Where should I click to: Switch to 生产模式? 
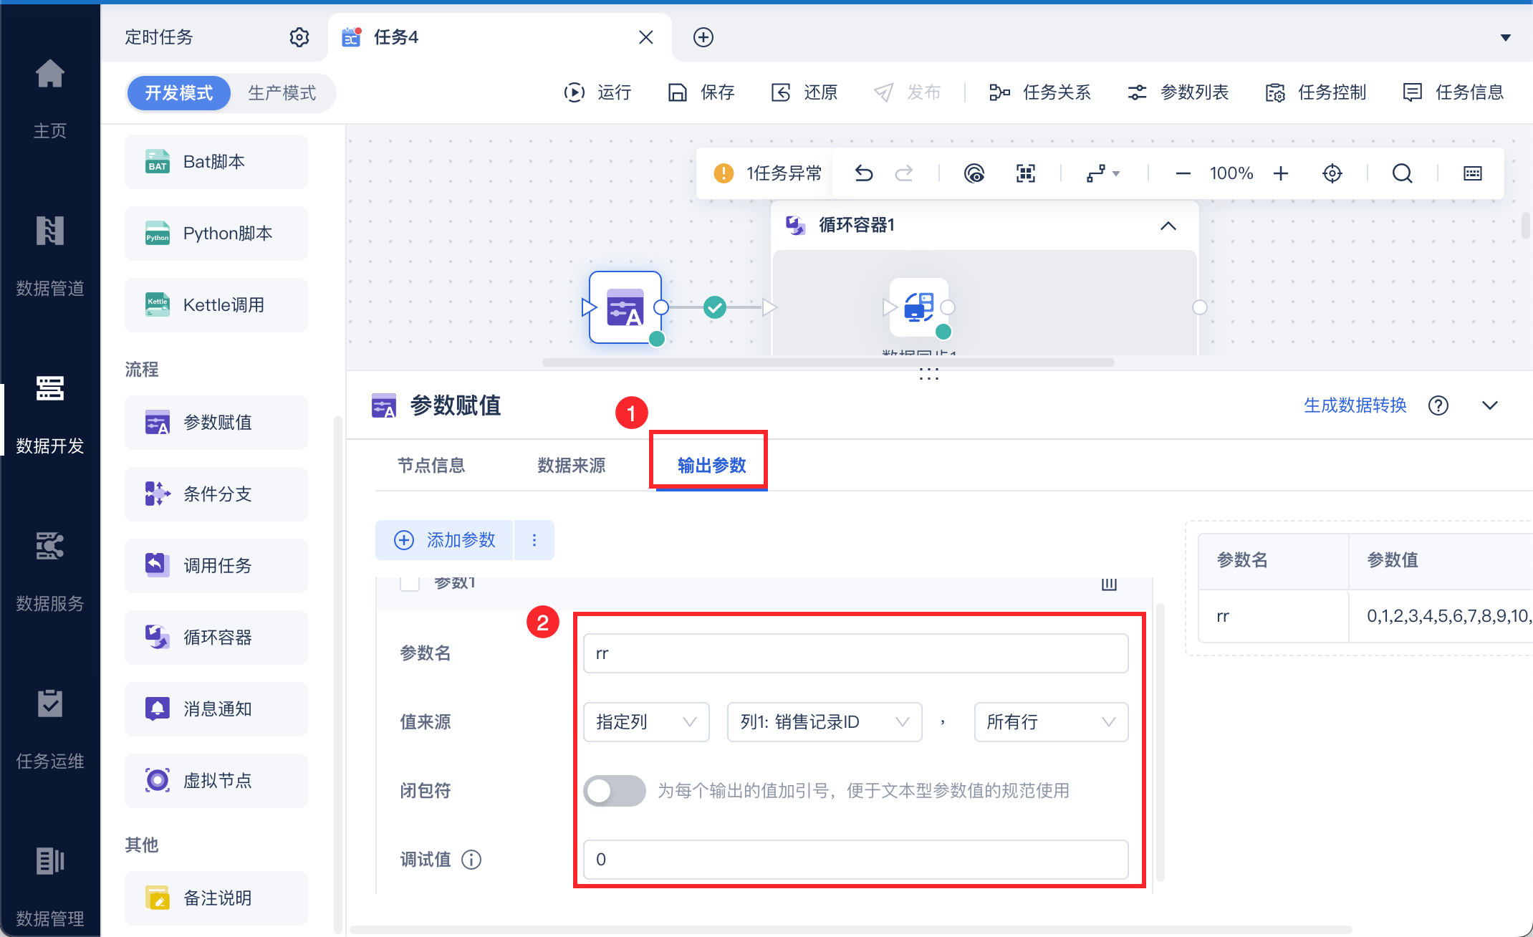[x=282, y=93]
